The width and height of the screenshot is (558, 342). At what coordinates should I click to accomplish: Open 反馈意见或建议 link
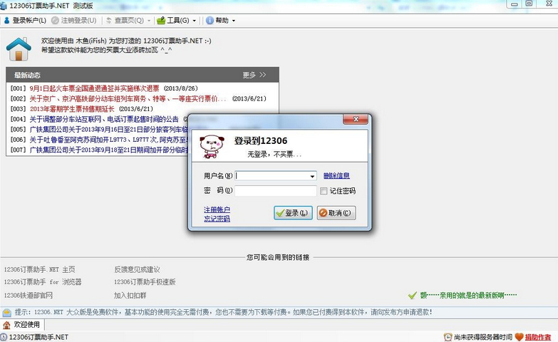(x=137, y=270)
